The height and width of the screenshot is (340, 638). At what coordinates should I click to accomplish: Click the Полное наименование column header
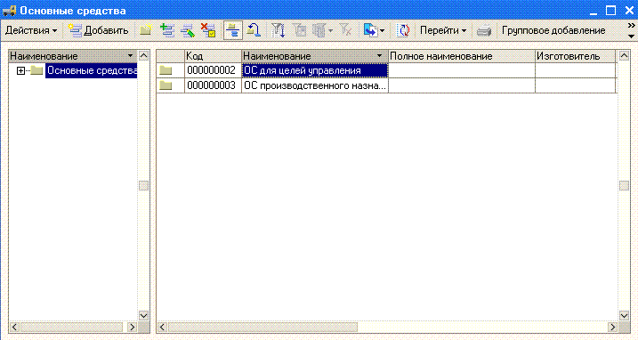[x=462, y=56]
